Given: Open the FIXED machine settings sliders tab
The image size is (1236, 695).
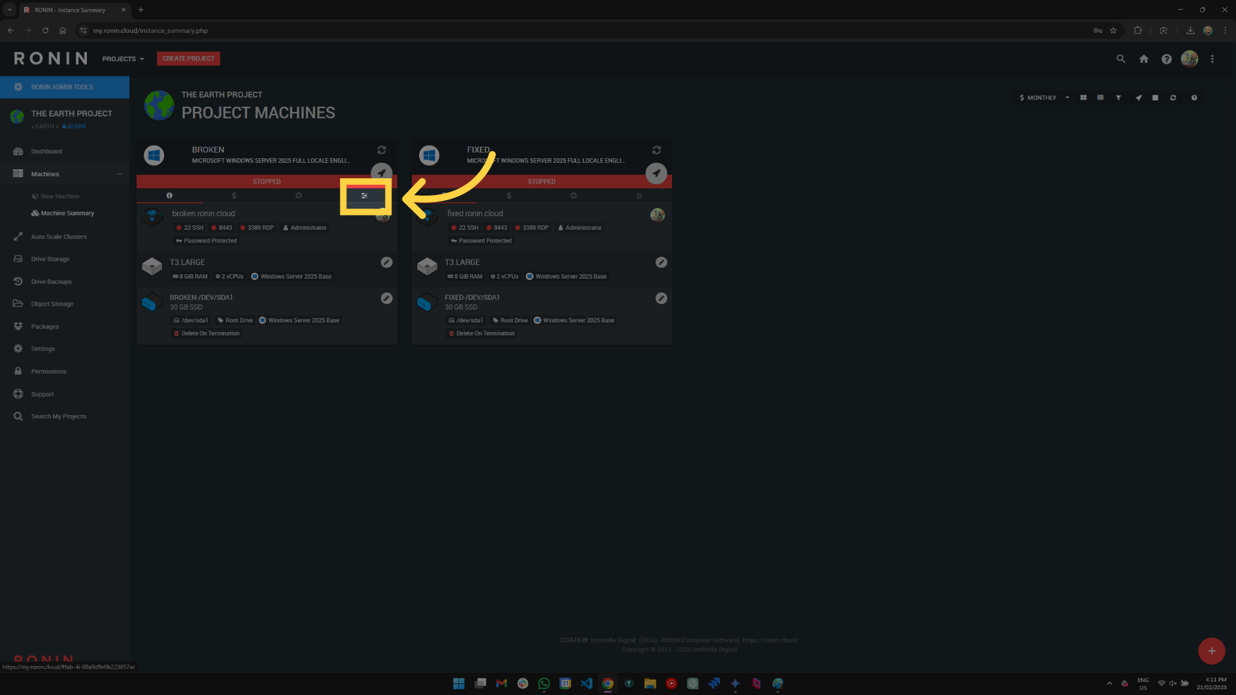Looking at the screenshot, I should (x=639, y=196).
